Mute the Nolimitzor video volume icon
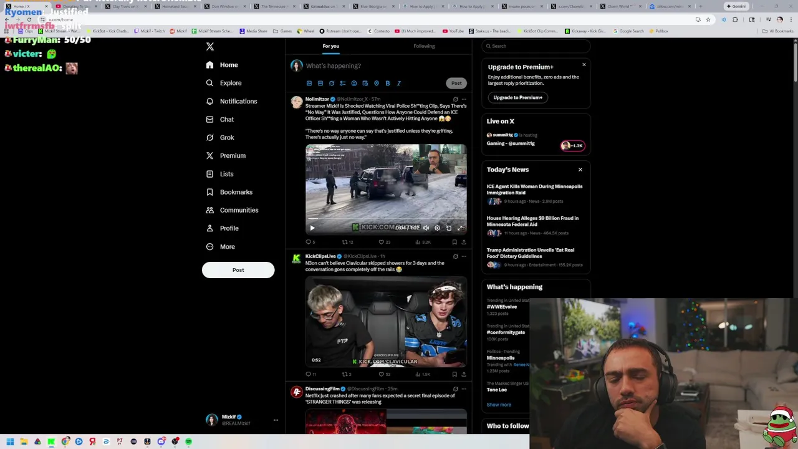This screenshot has height=449, width=798. [426, 228]
